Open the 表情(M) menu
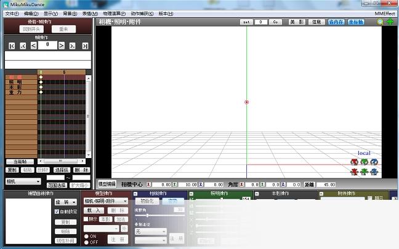The height and width of the screenshot is (249, 399). point(90,14)
